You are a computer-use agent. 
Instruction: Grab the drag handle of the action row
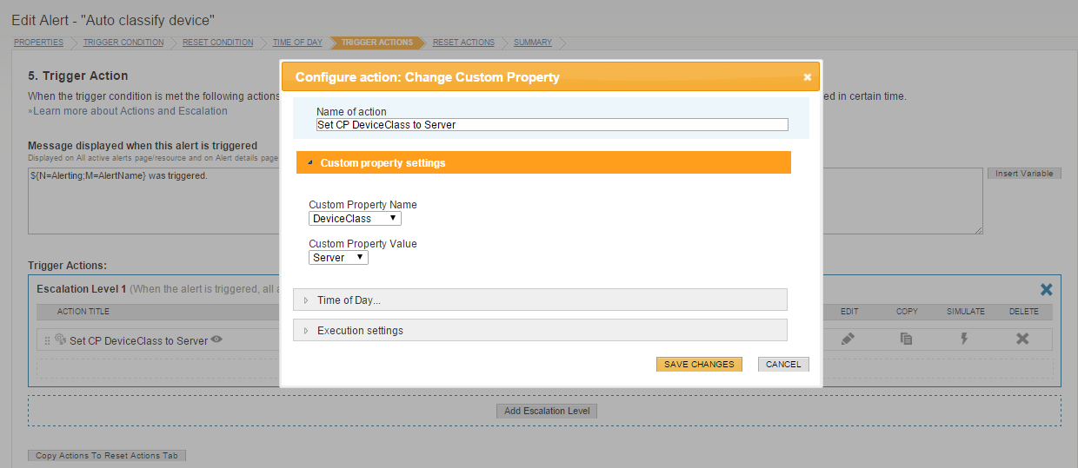pyautogui.click(x=48, y=341)
